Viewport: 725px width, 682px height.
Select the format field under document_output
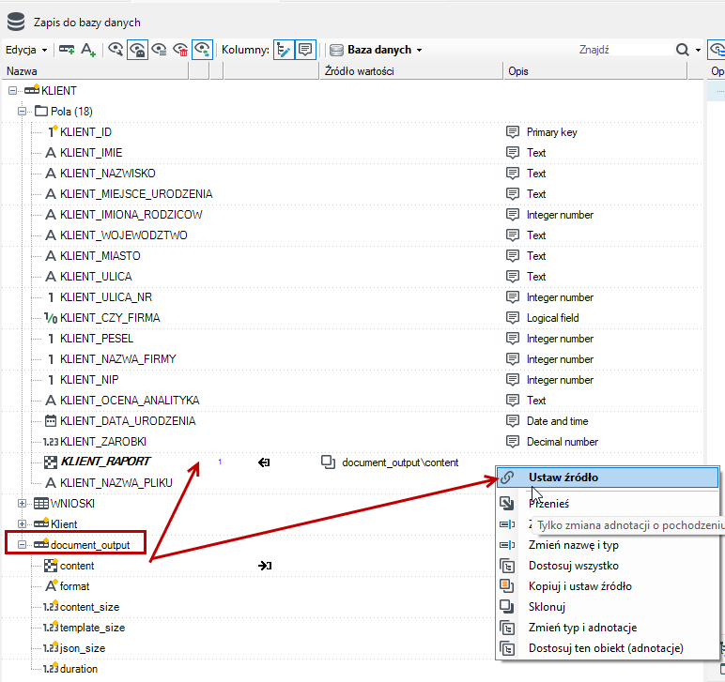click(x=74, y=586)
